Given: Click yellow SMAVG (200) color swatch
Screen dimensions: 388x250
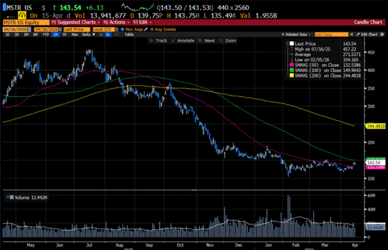Looking at the screenshot, I should 292,75.
